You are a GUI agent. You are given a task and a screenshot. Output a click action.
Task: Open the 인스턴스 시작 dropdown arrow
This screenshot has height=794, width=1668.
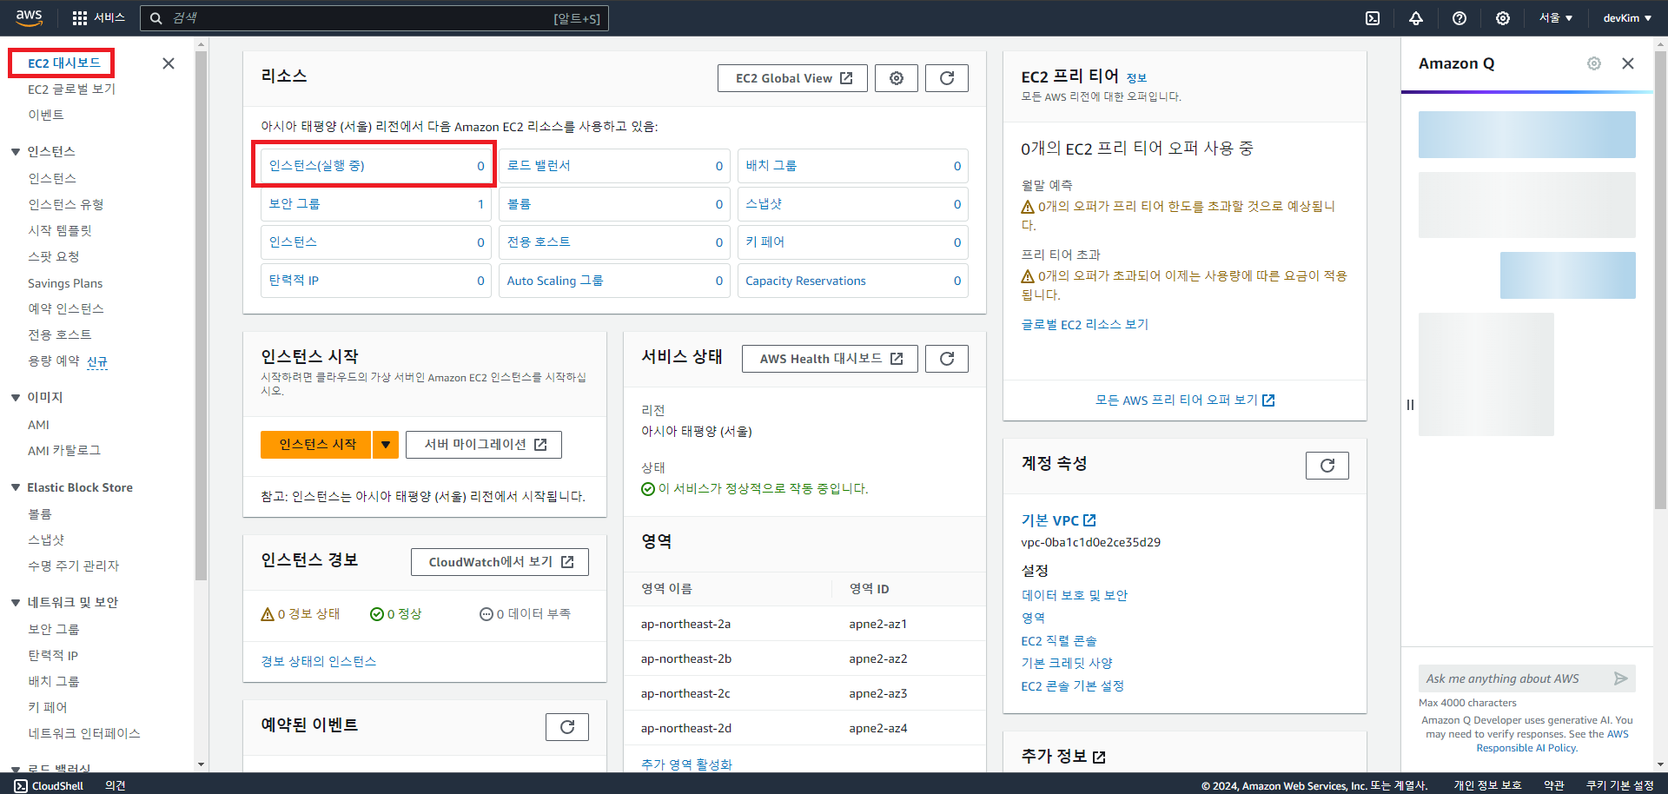tap(386, 445)
